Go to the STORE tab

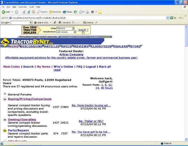(x=135, y=46)
